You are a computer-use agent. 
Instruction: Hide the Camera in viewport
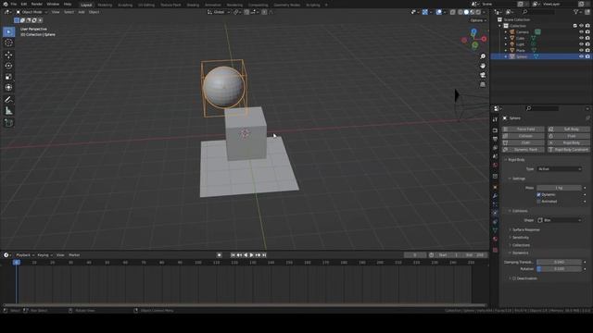coord(581,32)
